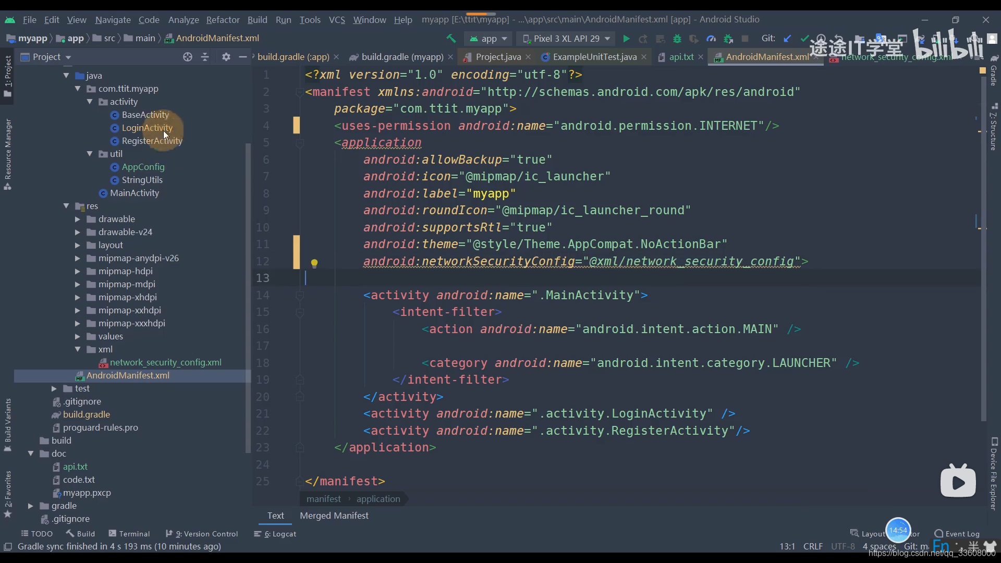Collapse the activity package folder
Screen dimensions: 1001x563
pos(90,102)
